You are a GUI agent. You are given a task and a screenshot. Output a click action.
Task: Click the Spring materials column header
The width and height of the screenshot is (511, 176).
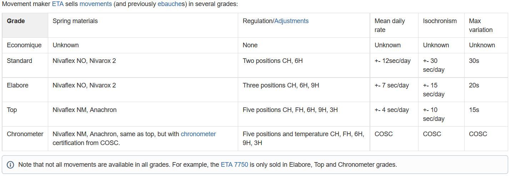(x=143, y=25)
